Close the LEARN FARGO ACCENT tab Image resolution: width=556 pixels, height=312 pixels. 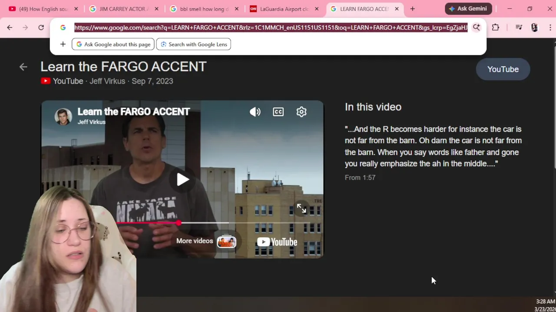pos(397,9)
